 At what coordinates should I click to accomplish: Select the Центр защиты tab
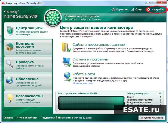click(28, 31)
